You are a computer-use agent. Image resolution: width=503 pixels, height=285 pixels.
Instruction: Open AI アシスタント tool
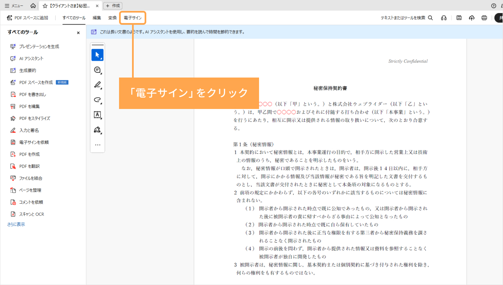coord(27,59)
